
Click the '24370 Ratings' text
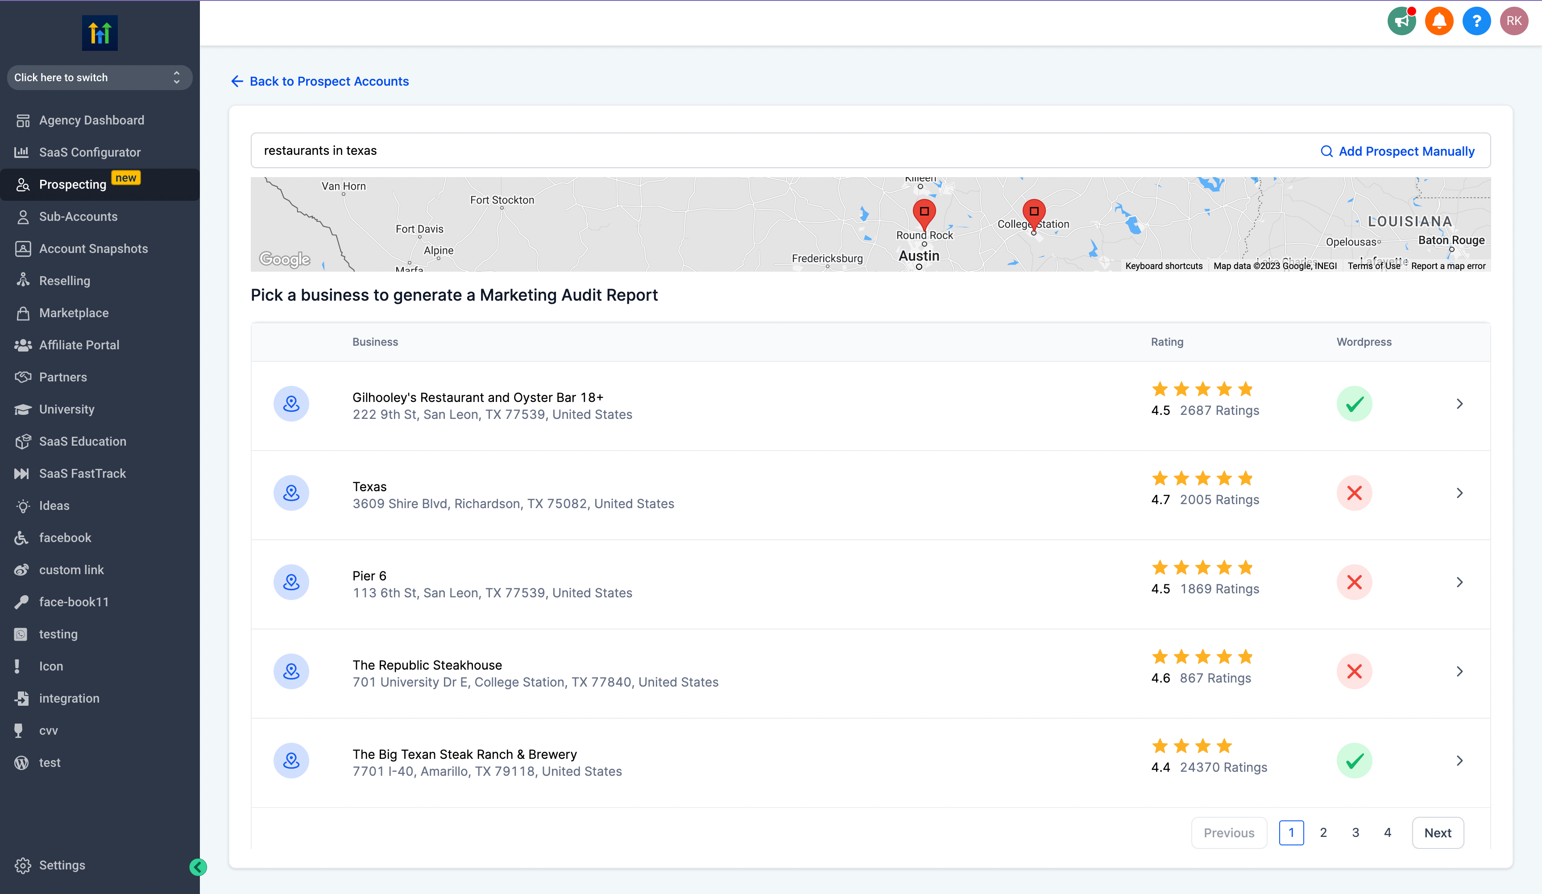(1223, 767)
